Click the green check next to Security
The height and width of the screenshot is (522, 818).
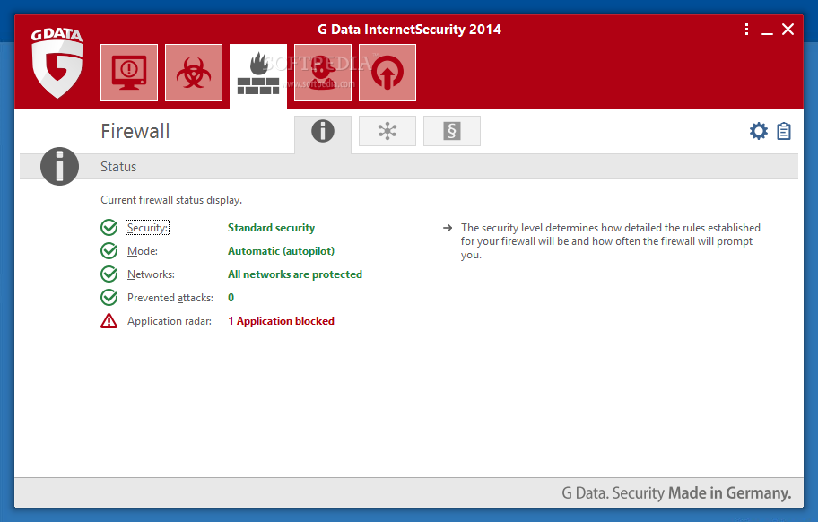(x=109, y=227)
